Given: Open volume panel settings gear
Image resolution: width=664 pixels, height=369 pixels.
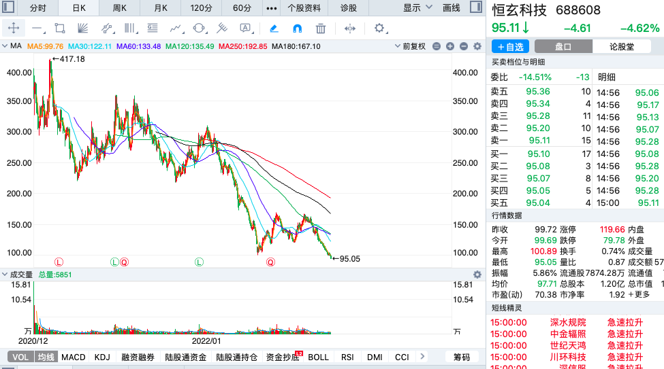Looking at the screenshot, I should (x=477, y=275).
